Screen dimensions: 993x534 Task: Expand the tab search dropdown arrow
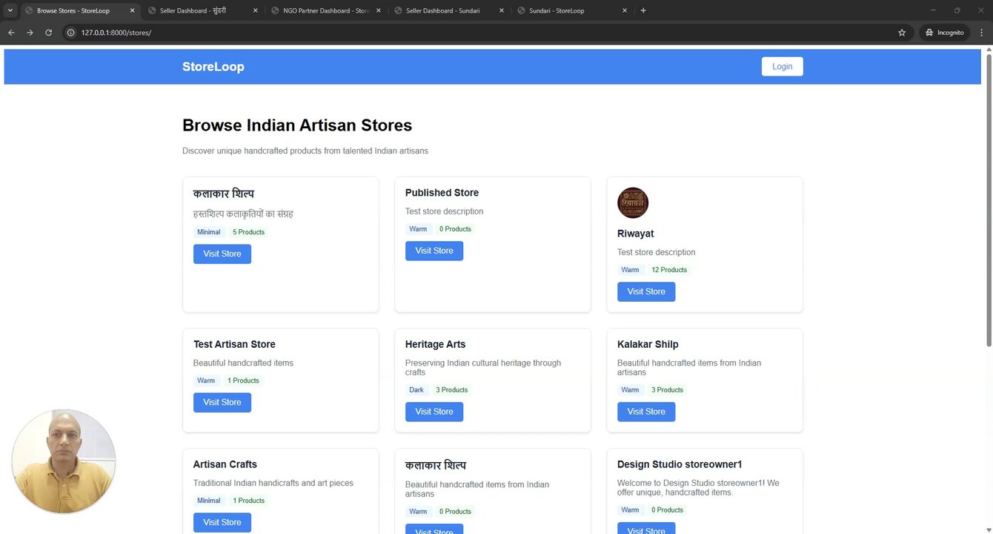10,10
